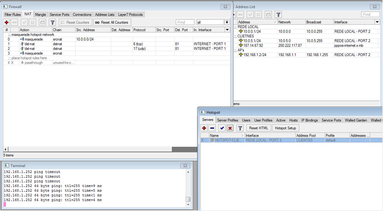Sort Address List by Interface column
383x211 pixels.
354,22
